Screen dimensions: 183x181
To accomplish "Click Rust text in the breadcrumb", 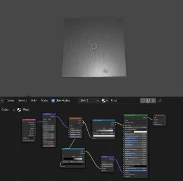I will pos(26,110).
